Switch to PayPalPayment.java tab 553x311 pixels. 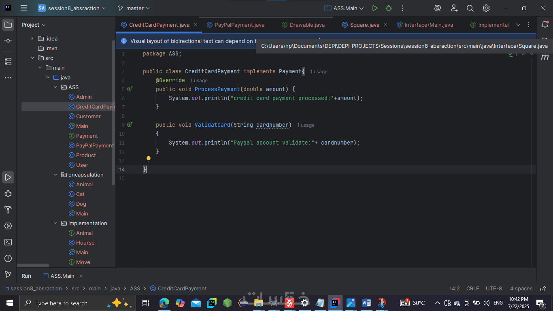point(239,25)
